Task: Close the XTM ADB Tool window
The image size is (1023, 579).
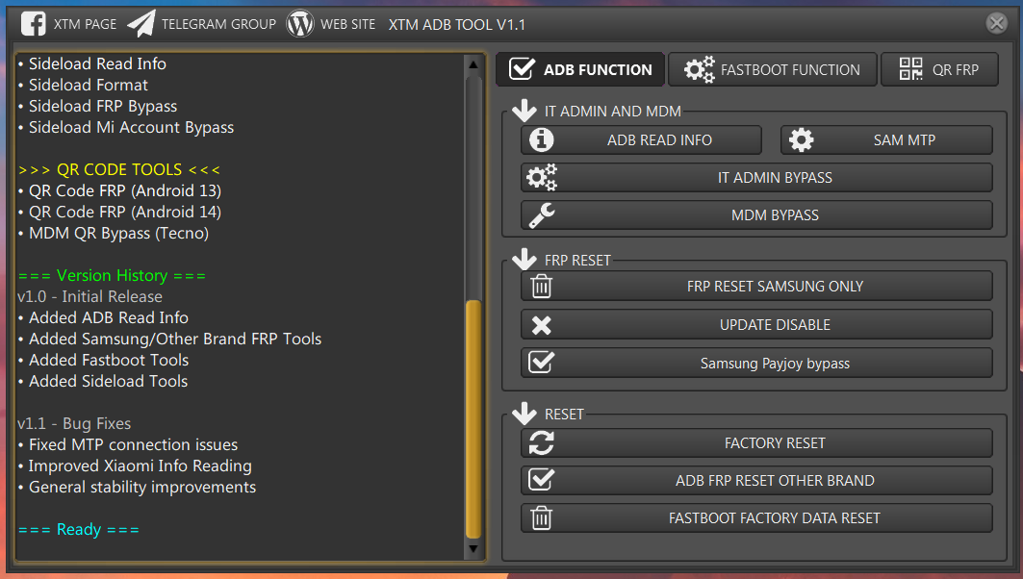Action: click(x=996, y=24)
